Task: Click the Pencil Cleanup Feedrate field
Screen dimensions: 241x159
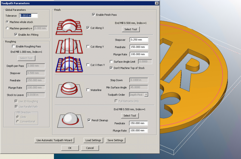Action: point(139,123)
